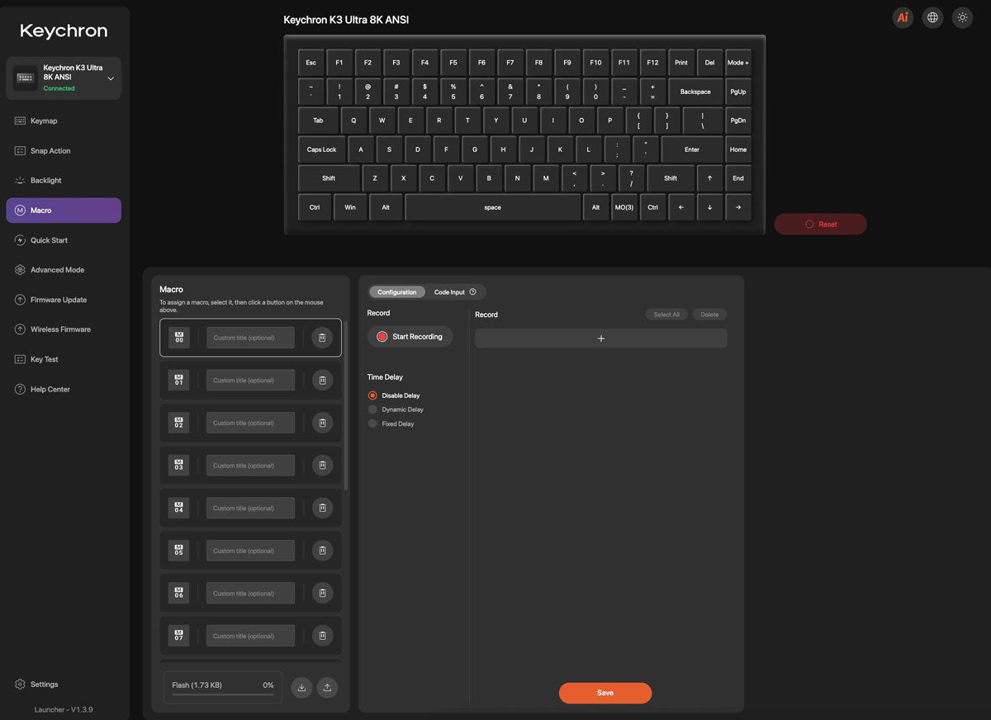This screenshot has width=991, height=720.
Task: Click the MO(3) key on keyboard
Action: click(x=624, y=207)
